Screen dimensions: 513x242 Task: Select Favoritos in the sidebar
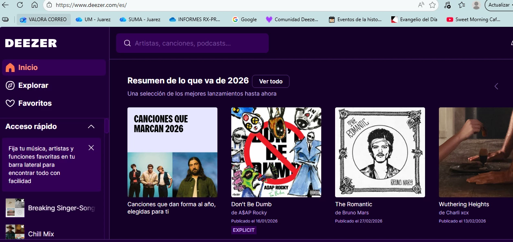(54, 103)
